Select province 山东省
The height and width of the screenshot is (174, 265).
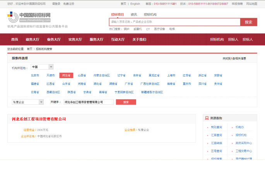(x=66, y=84)
